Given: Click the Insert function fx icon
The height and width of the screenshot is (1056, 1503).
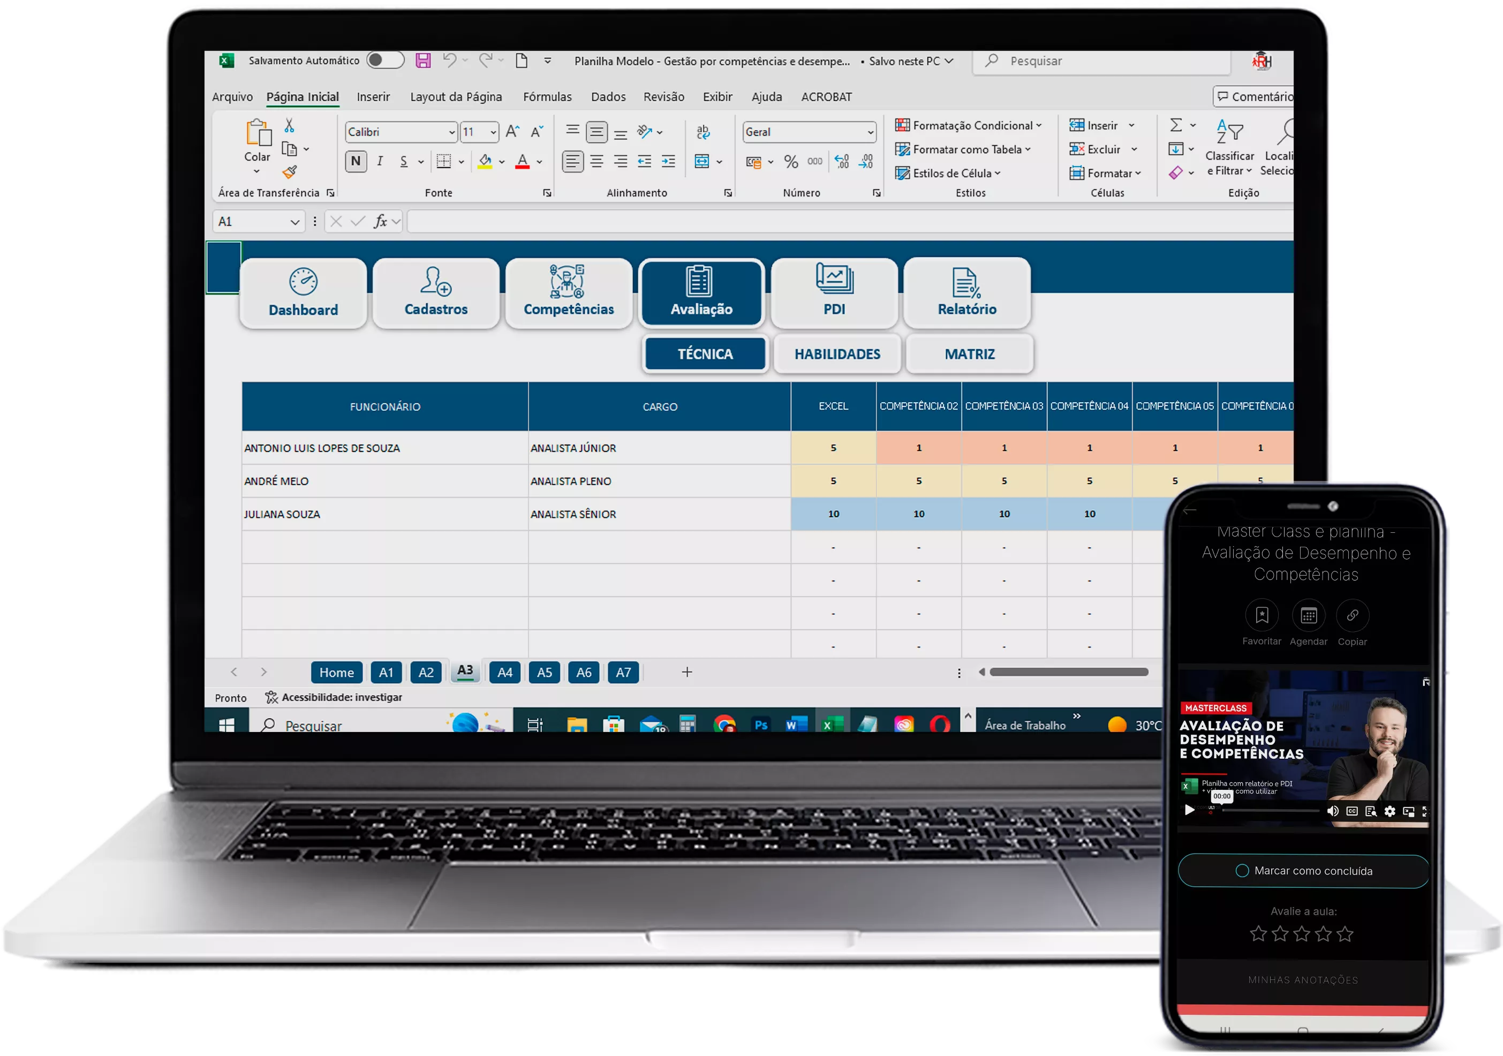Looking at the screenshot, I should tap(380, 221).
